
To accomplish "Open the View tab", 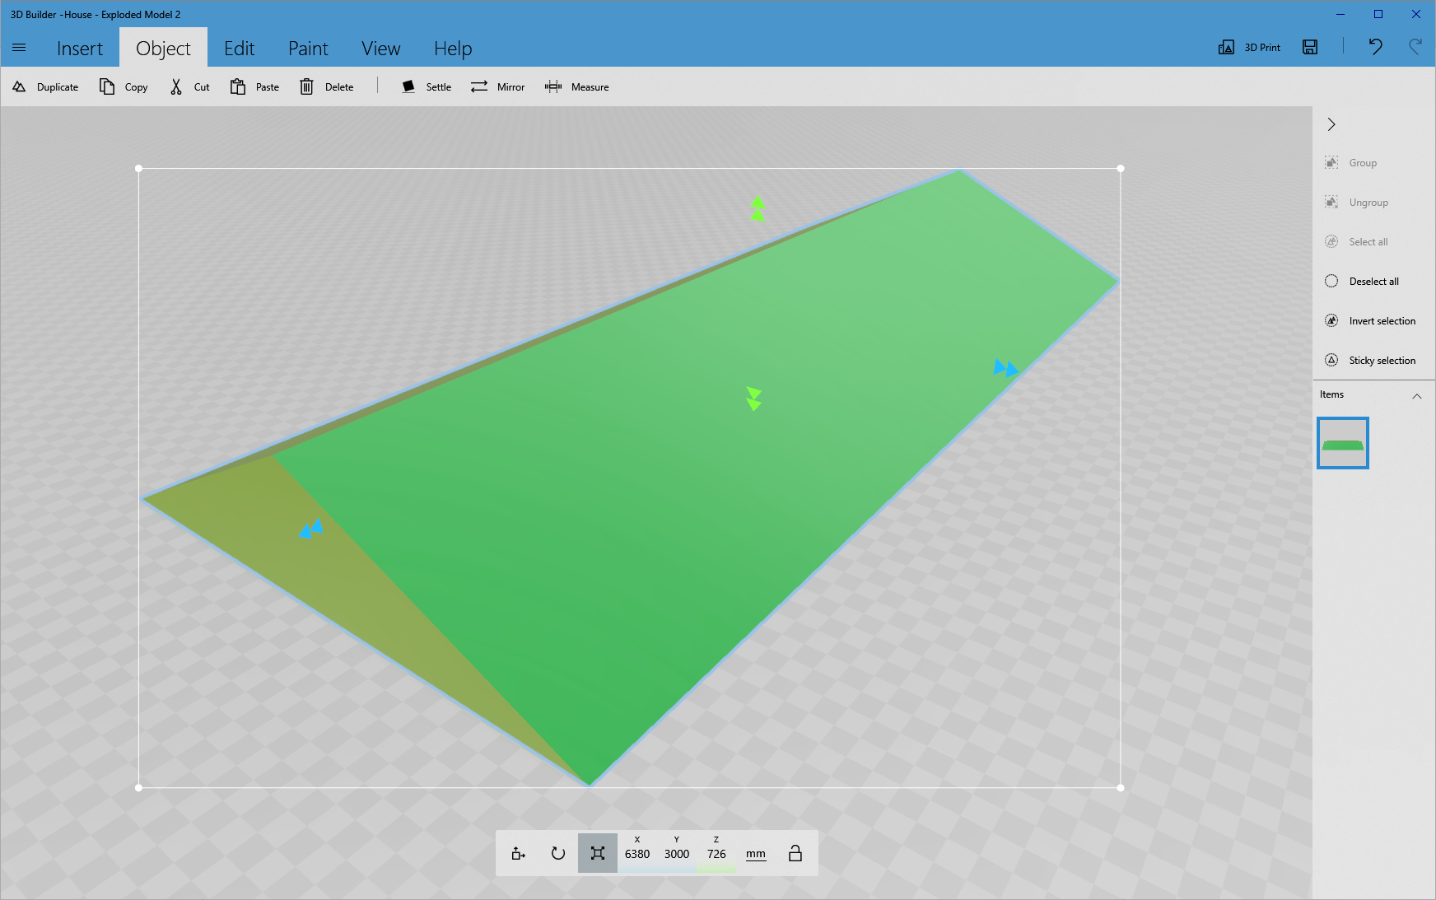I will coord(381,49).
